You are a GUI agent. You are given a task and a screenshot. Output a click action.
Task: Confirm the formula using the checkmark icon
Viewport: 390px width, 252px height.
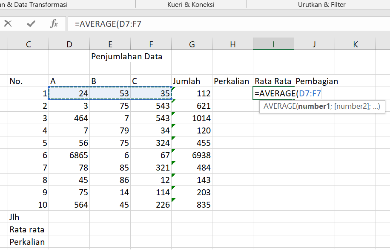coord(30,23)
